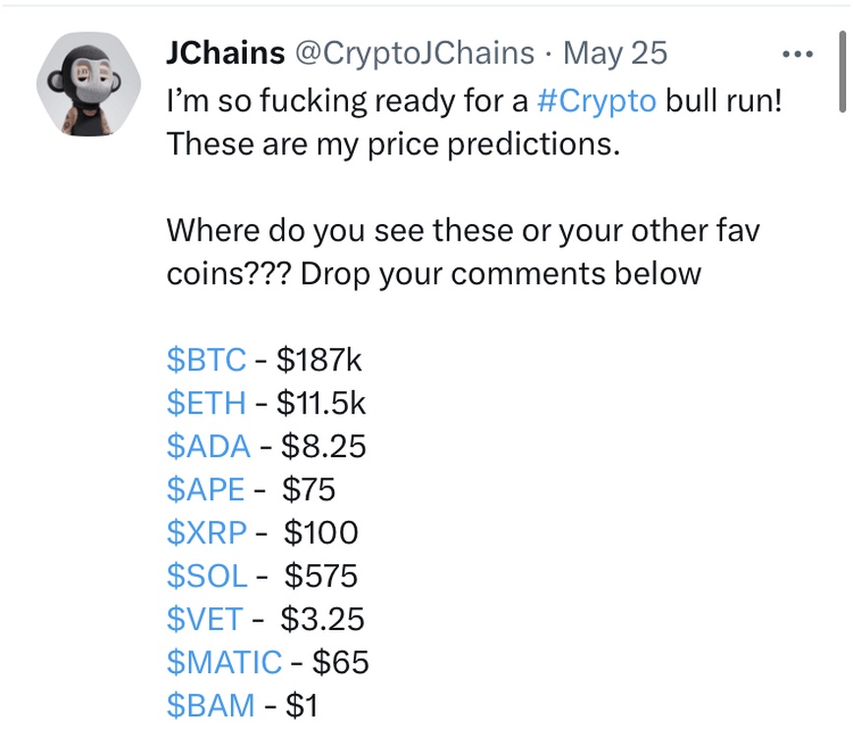Select the $ETH cashtag link
This screenshot has width=853, height=737.
tap(207, 403)
